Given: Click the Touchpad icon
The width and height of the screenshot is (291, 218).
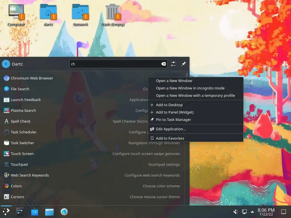Looking at the screenshot, I should point(7,164).
